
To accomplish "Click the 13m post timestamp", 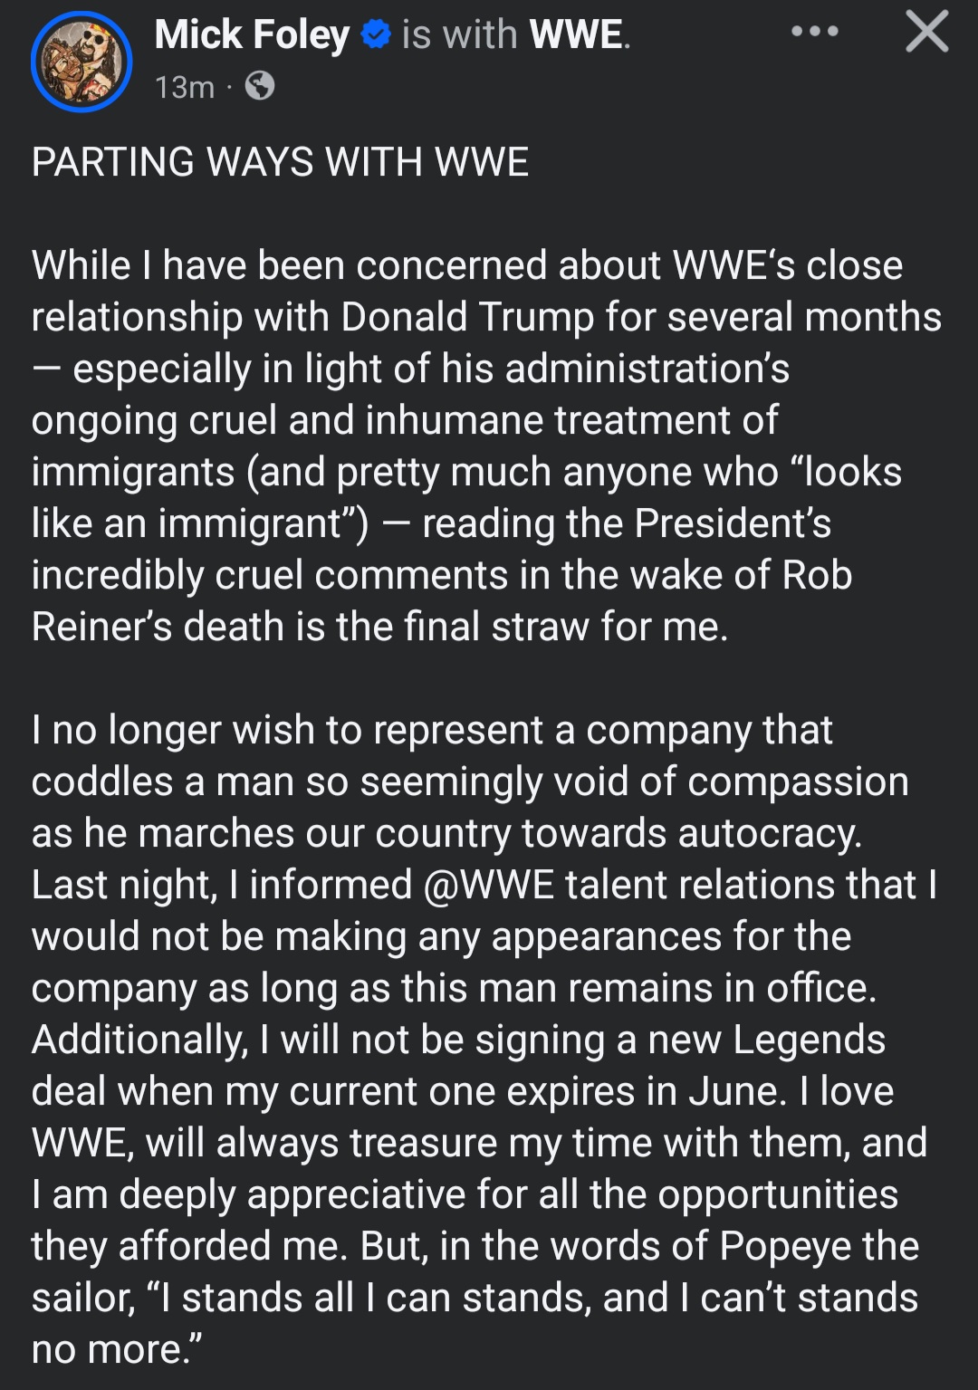I will click(184, 87).
